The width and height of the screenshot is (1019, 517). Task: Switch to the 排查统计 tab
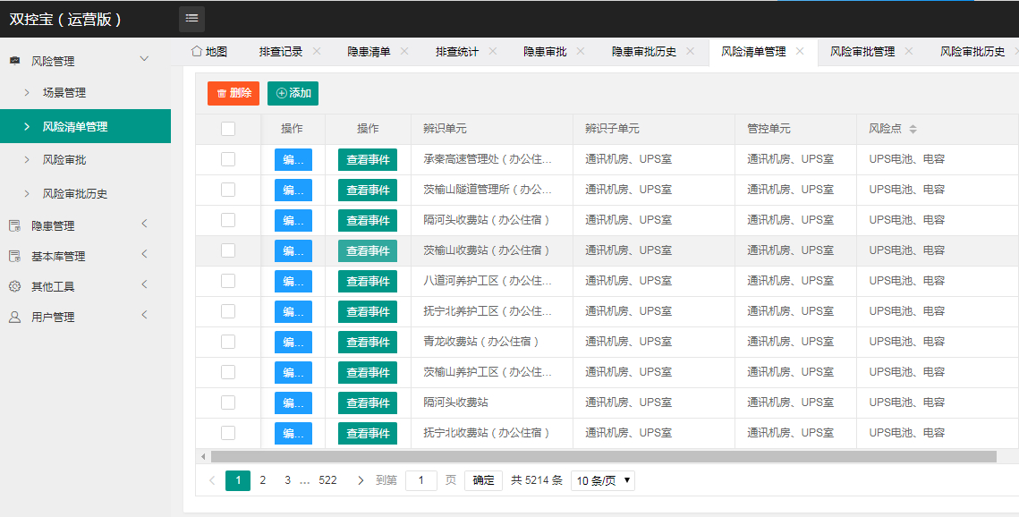[457, 51]
